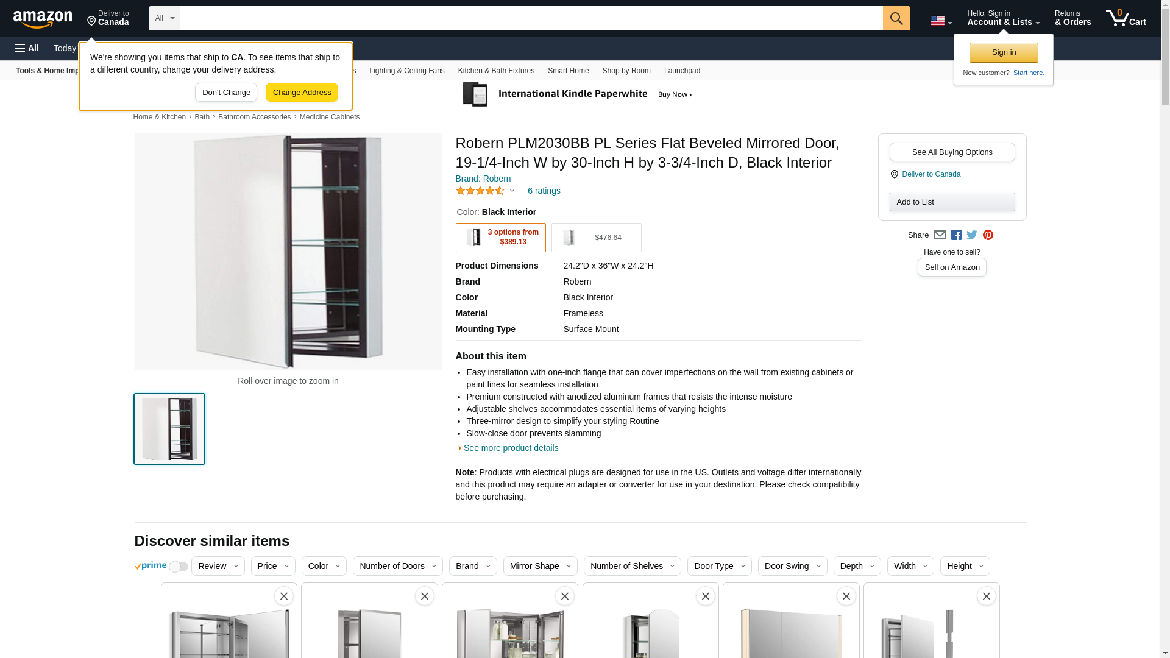Image resolution: width=1170 pixels, height=658 pixels.
Task: Click the medicine cabinet thumbnail image
Action: (x=169, y=429)
